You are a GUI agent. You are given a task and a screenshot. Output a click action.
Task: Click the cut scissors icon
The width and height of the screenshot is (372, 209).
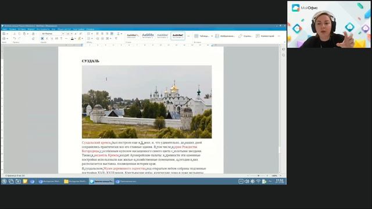click(14, 34)
